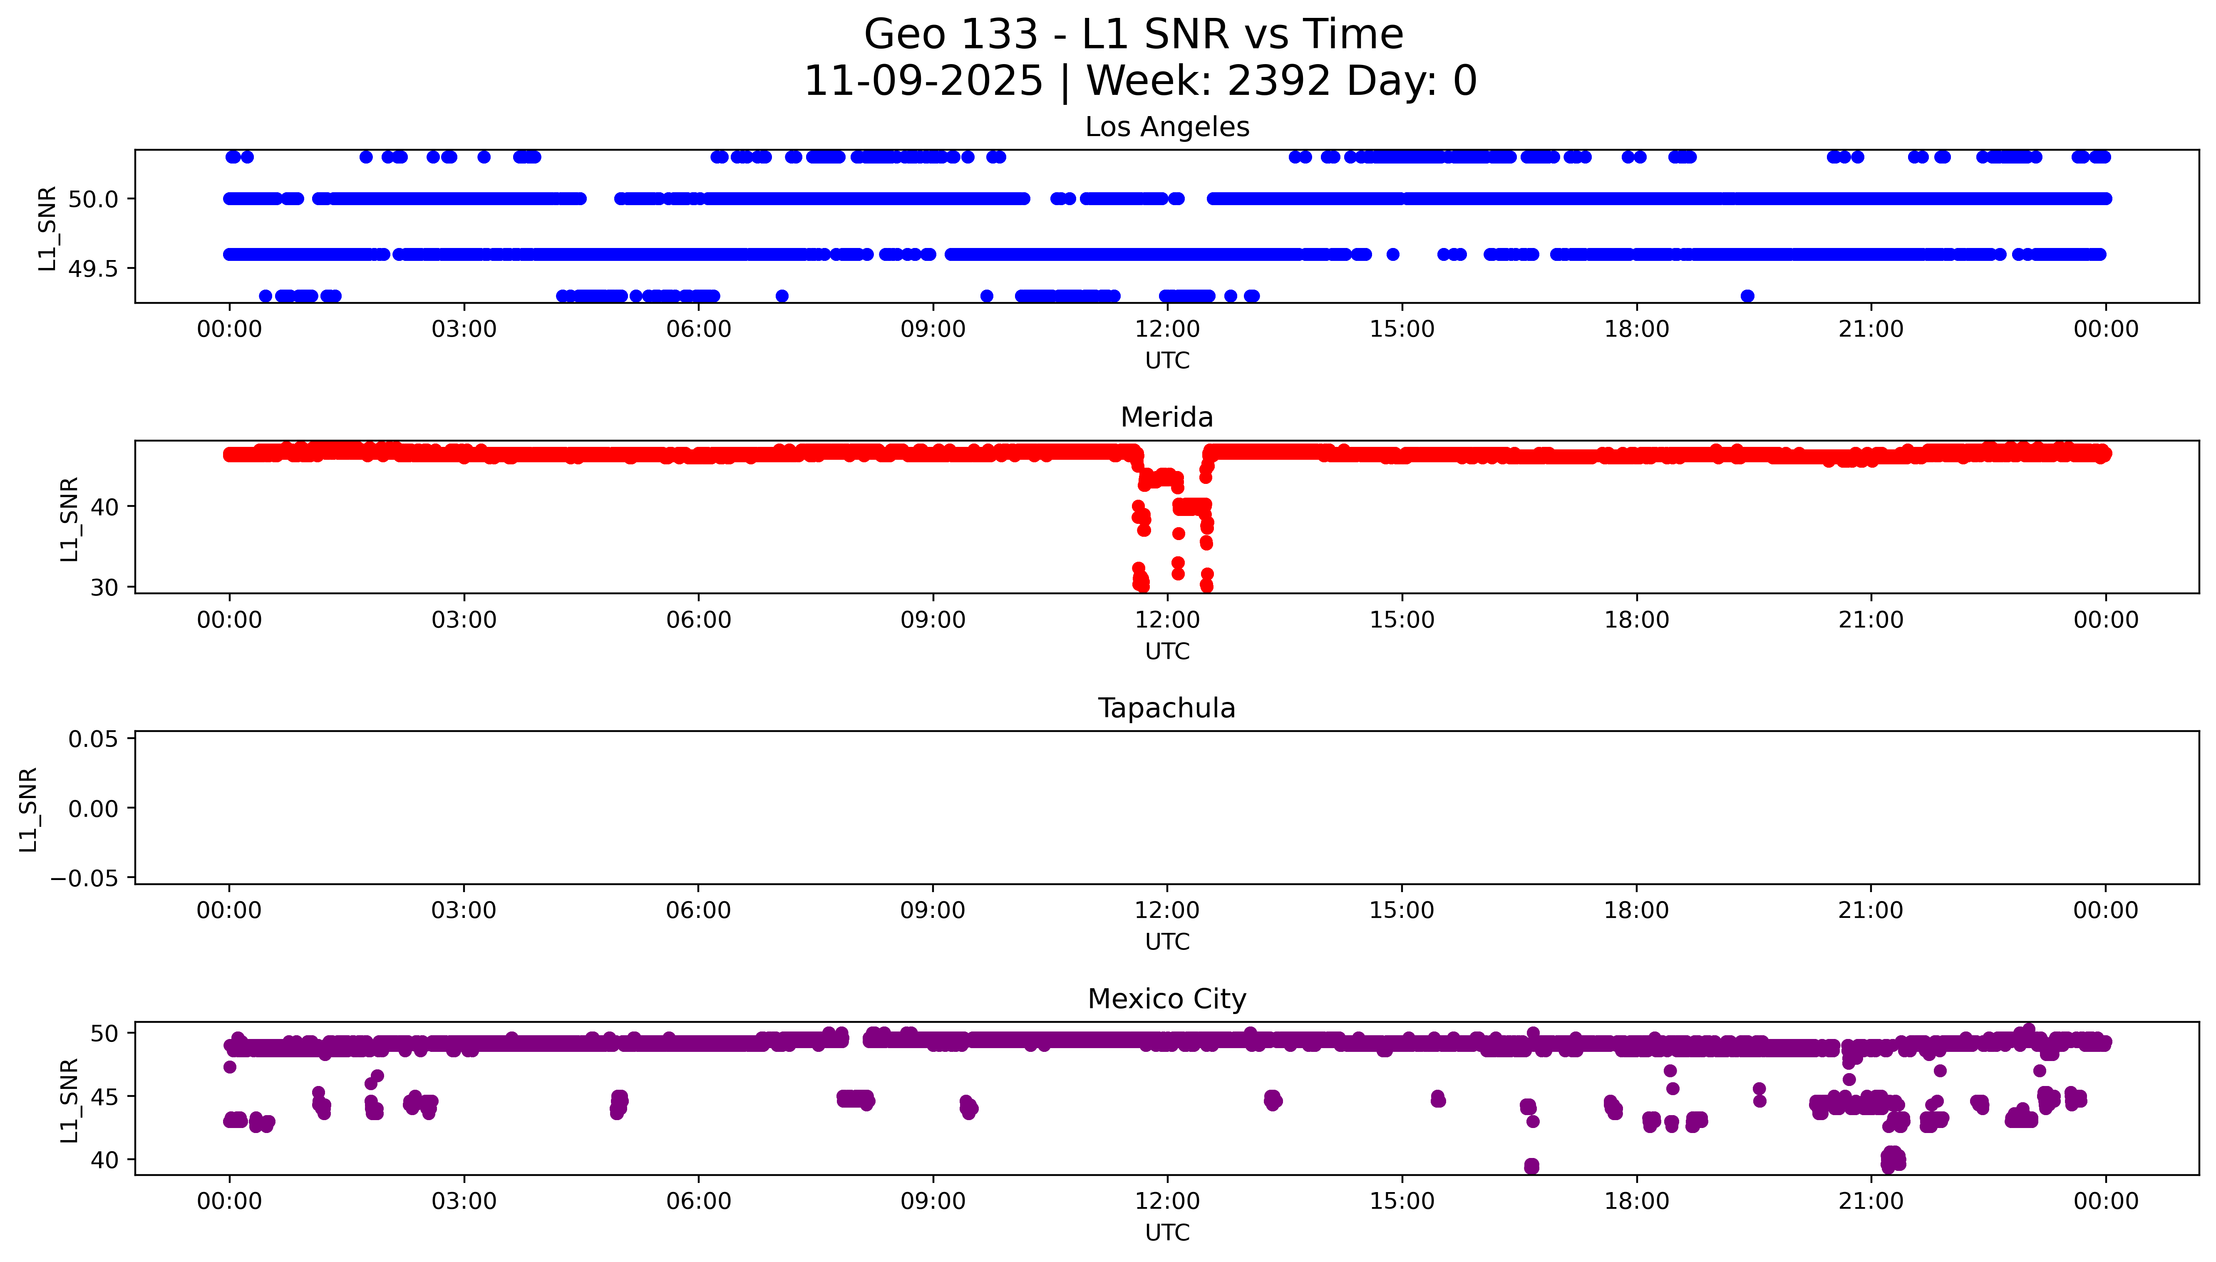
Task: Click the 50.0 y-axis label on Los Angeles plot
Action: pos(93,199)
